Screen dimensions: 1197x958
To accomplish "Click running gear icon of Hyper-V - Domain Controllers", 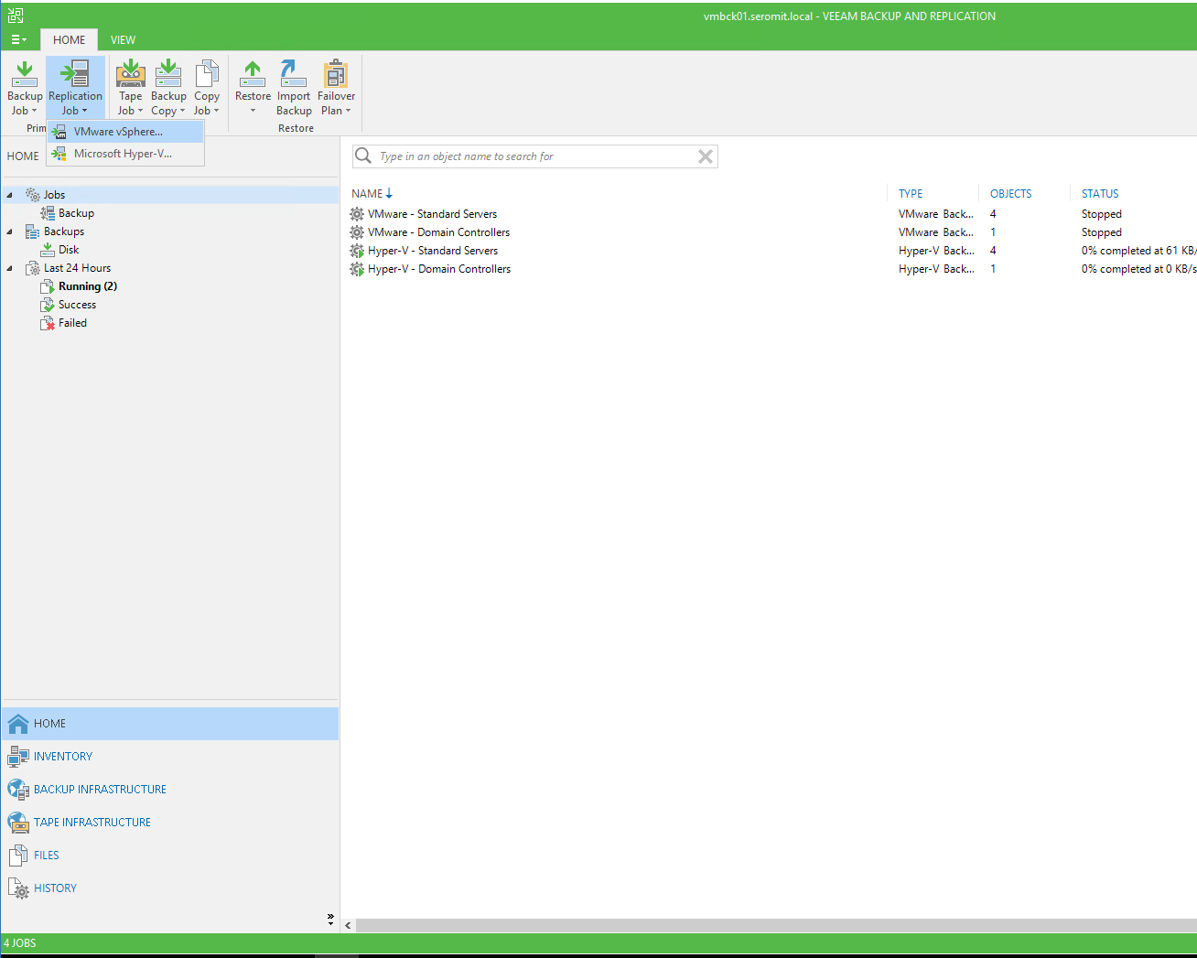I will click(x=357, y=269).
